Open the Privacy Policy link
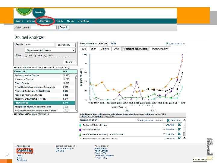Viewport: 217px width, 163px height. point(101,158)
